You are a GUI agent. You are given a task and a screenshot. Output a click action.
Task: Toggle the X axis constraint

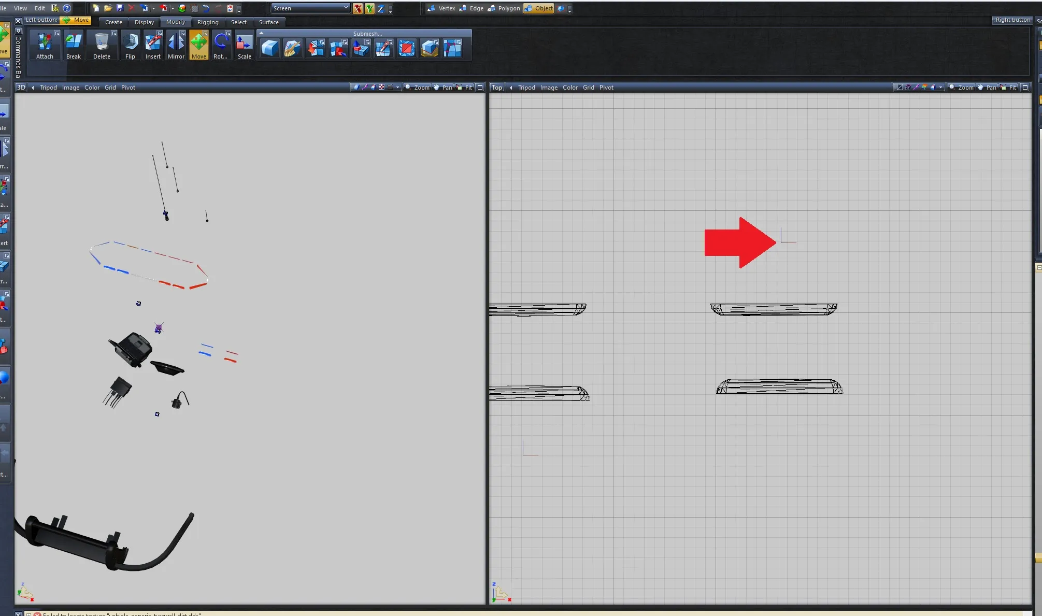358,8
